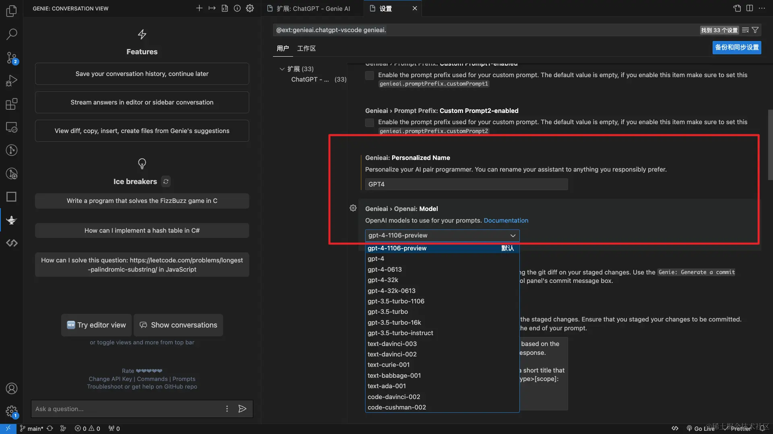Switch to the ChatGPT - Genie AI extension tab
The height and width of the screenshot is (434, 773).
coord(312,8)
